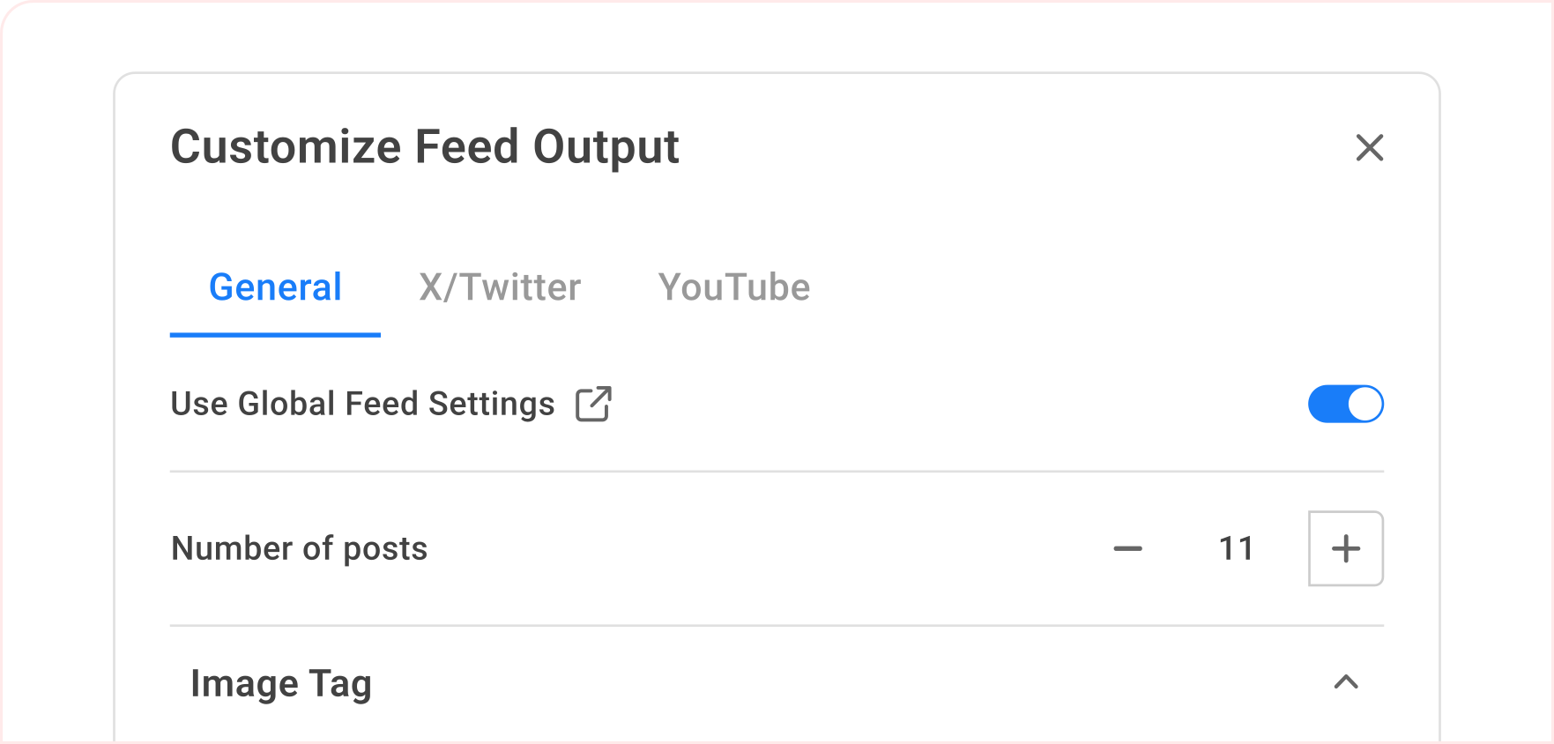Close the Customize Feed Output dialog

coord(1369,148)
